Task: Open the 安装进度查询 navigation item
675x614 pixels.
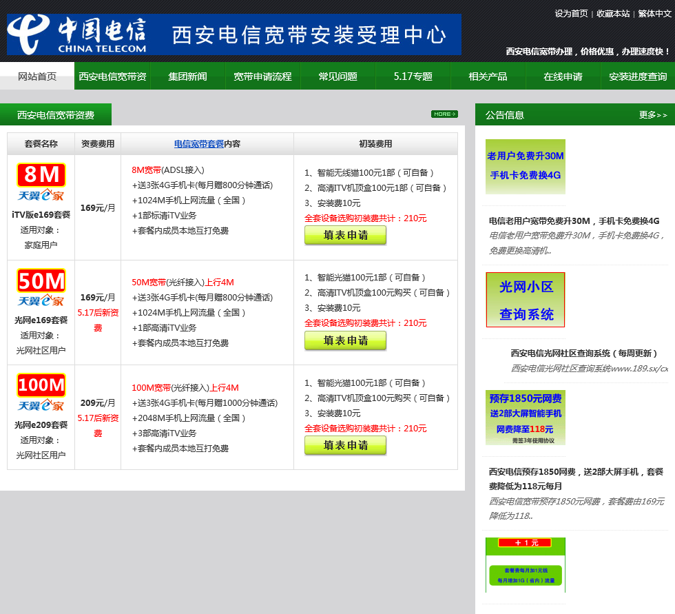Action: click(x=638, y=76)
